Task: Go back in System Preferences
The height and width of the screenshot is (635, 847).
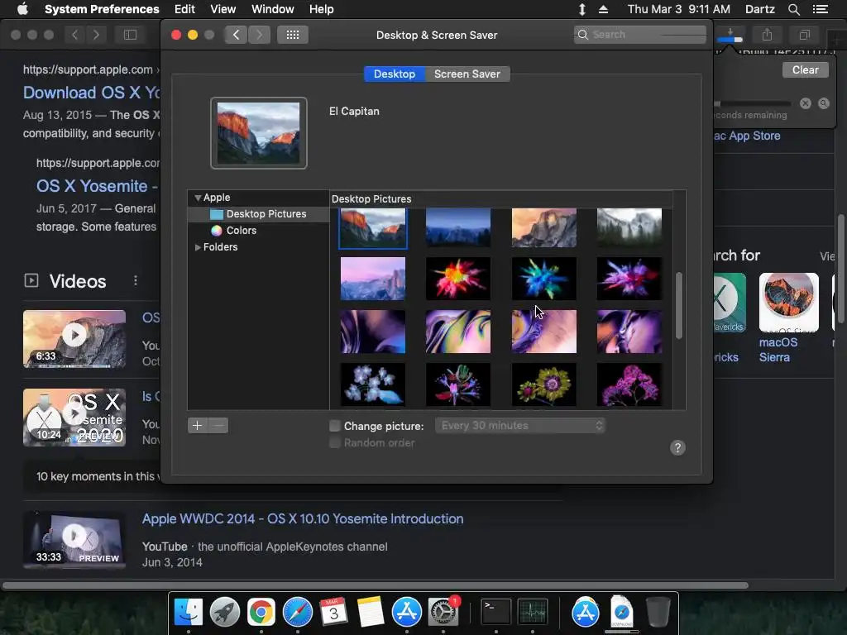Action: pos(236,35)
